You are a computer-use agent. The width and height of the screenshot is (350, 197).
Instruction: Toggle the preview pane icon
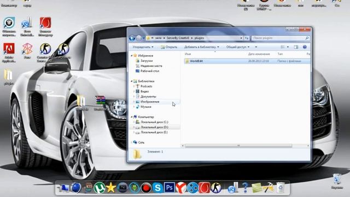click(296, 47)
